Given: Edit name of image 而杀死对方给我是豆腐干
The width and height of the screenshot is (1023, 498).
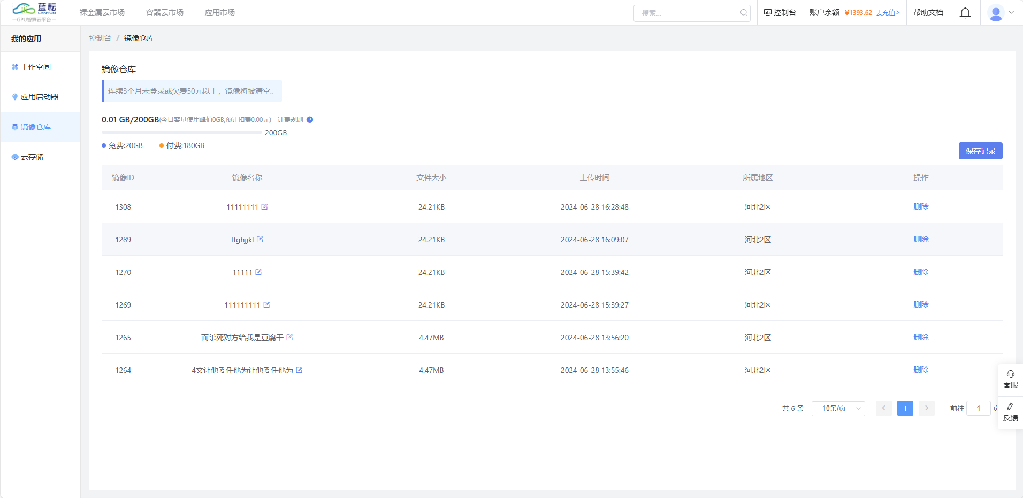Looking at the screenshot, I should click(x=289, y=337).
